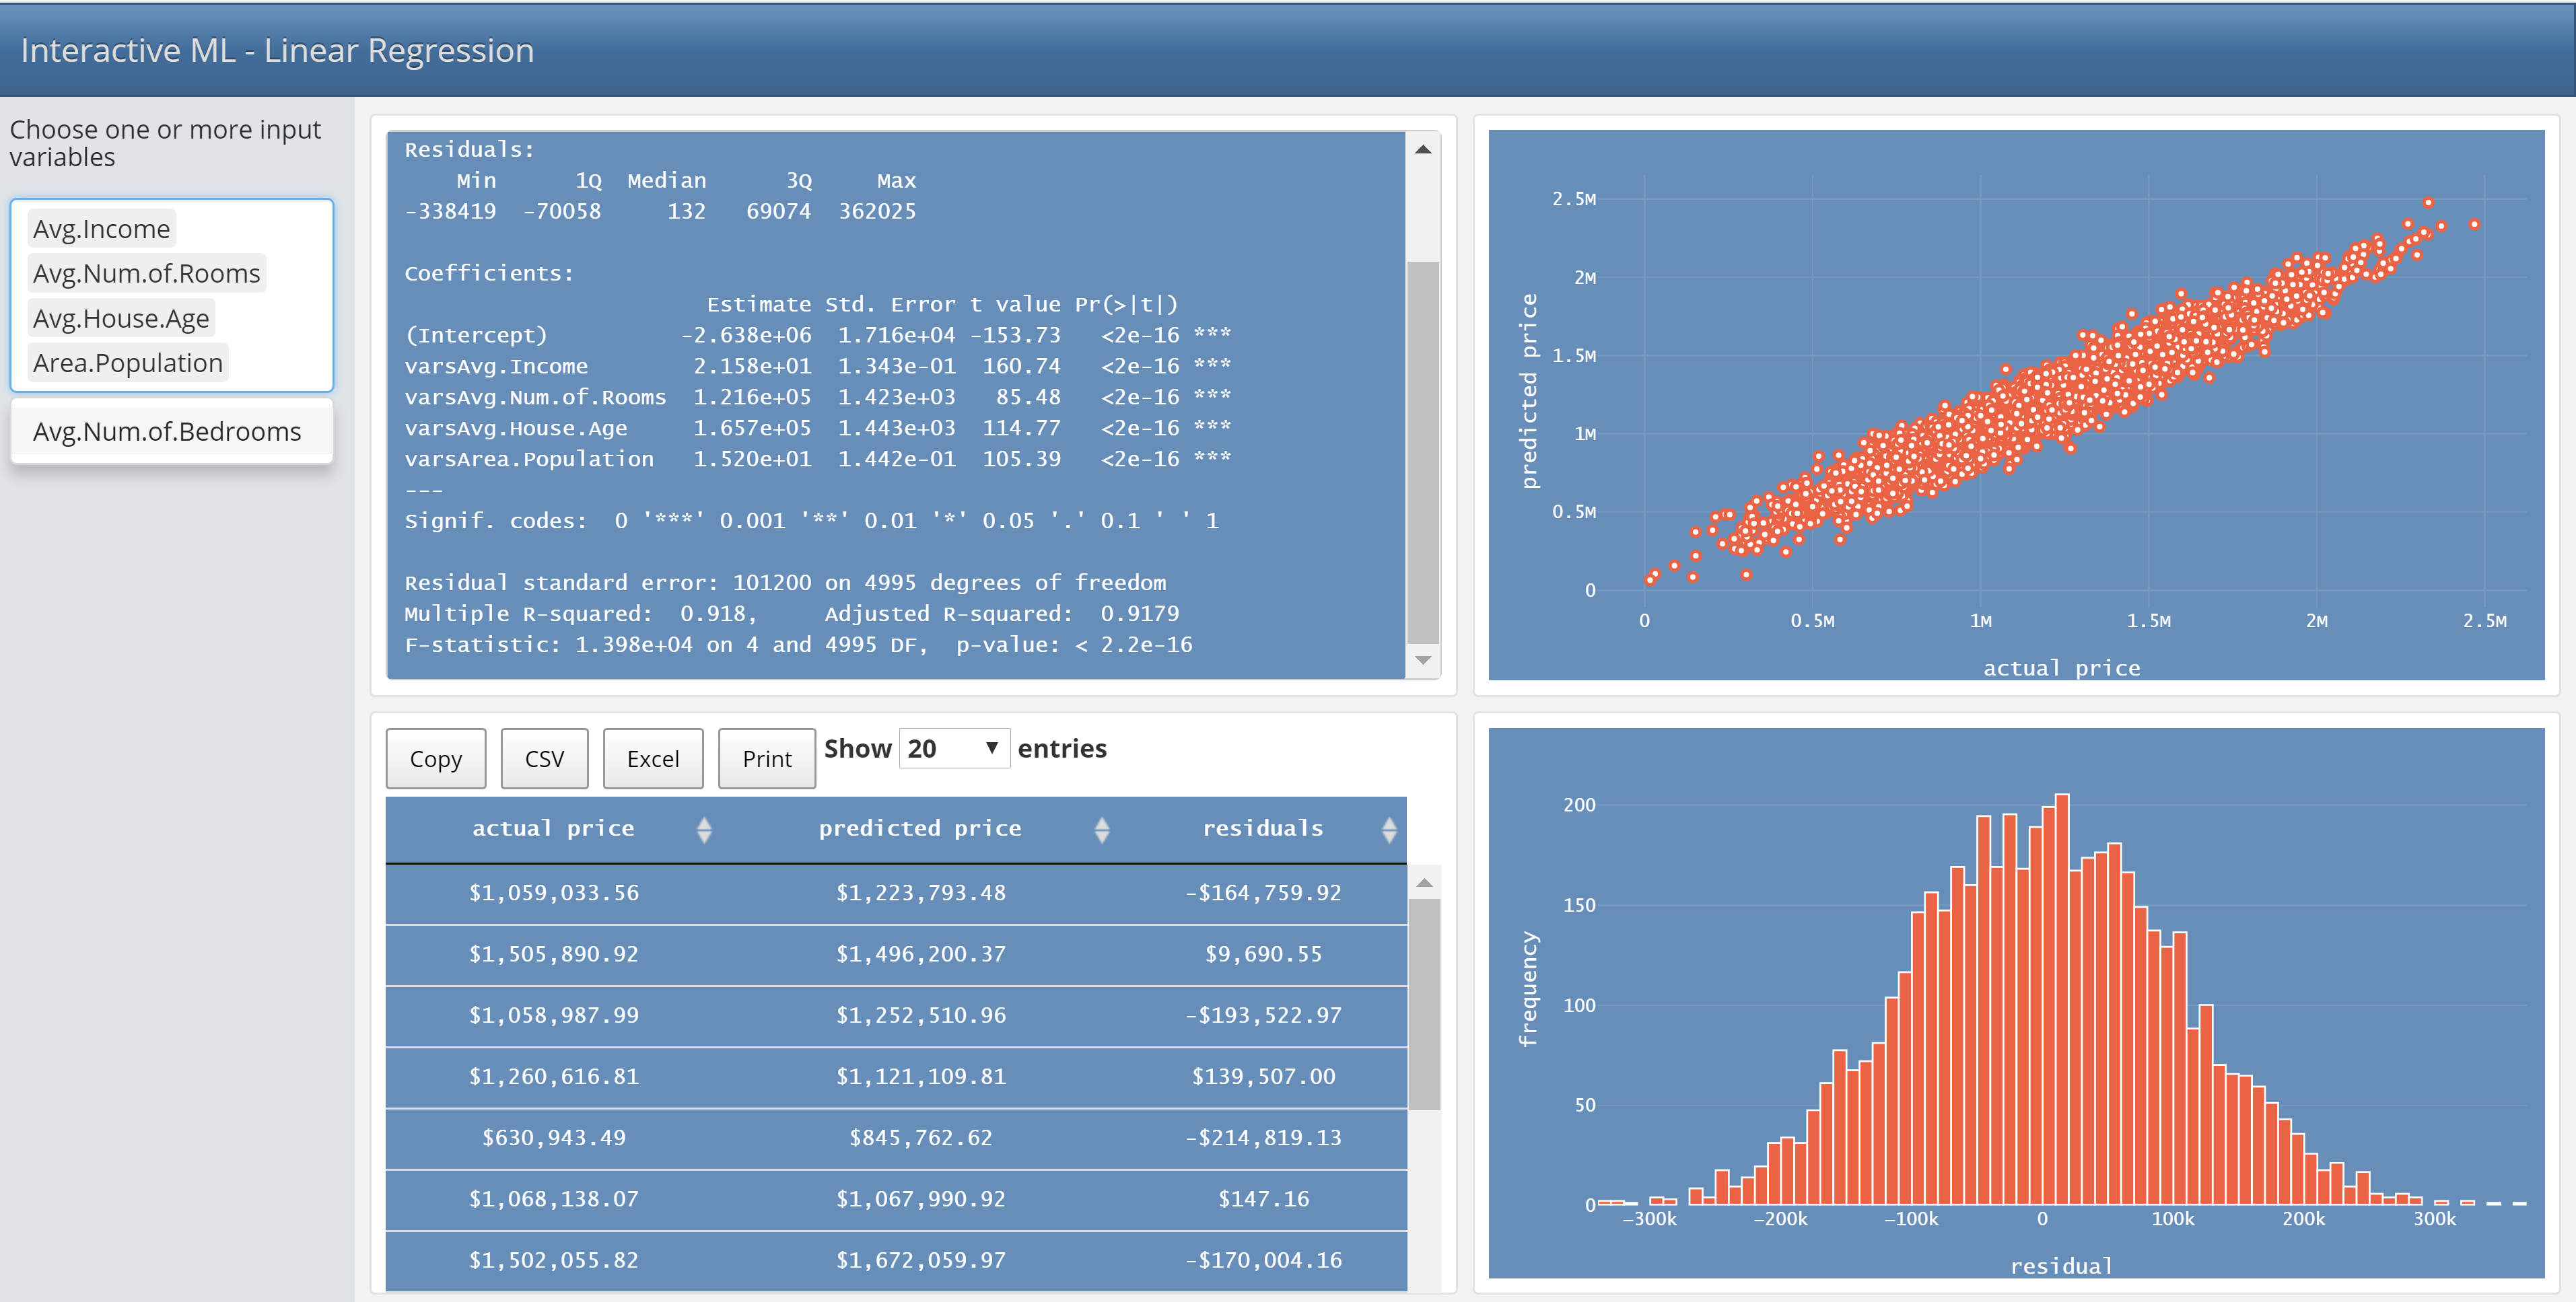This screenshot has width=2576, height=1302.
Task: Click the Avg.Num.of.Rooms selected variable tag
Action: (x=146, y=274)
